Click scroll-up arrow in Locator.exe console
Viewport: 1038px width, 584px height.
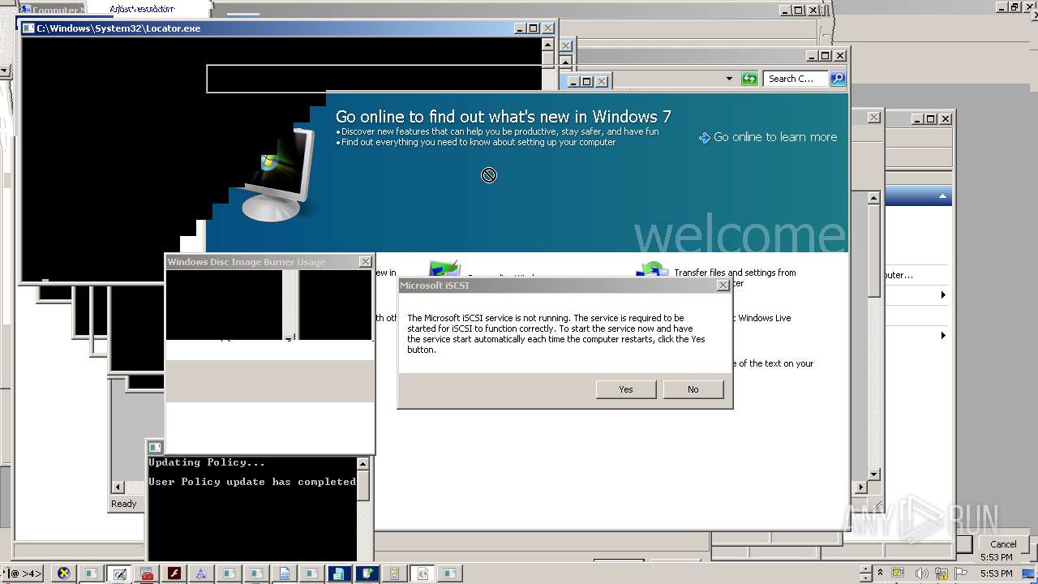[548, 45]
